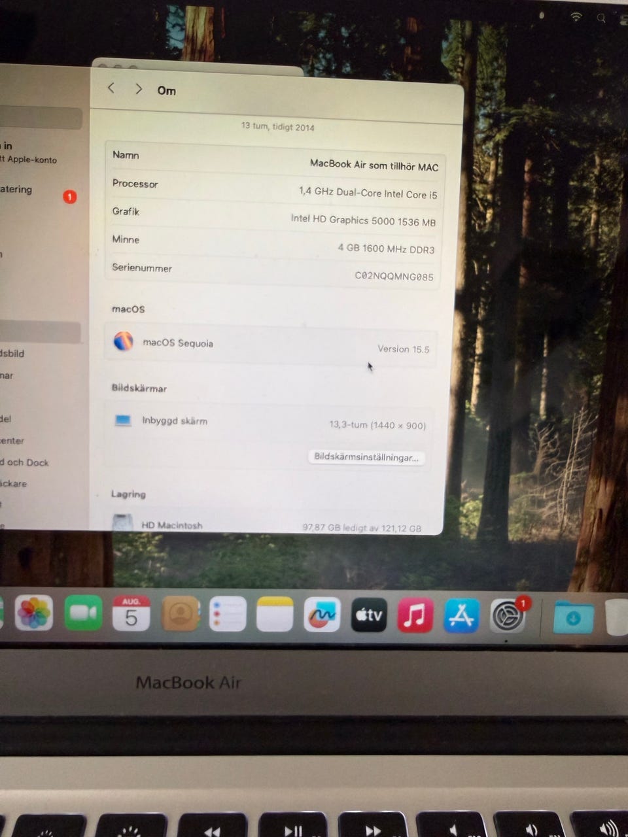Image resolution: width=628 pixels, height=837 pixels.
Task: Click Wi-Fi icon in menu bar
Action: coord(576,16)
